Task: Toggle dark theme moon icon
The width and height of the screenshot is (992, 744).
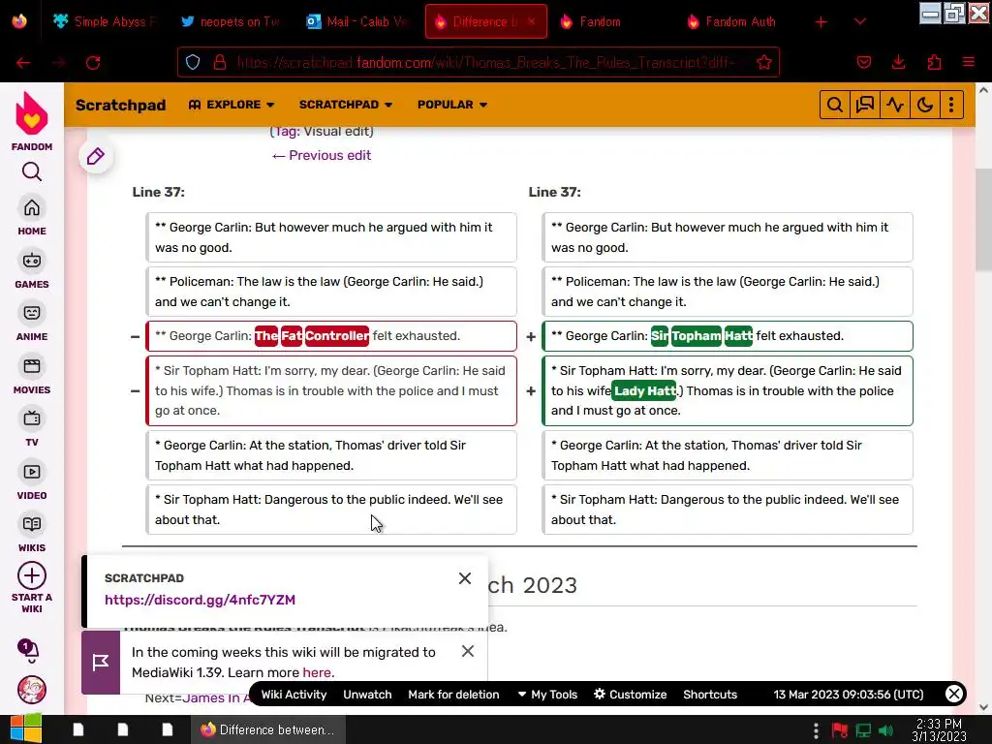Action: 925,105
